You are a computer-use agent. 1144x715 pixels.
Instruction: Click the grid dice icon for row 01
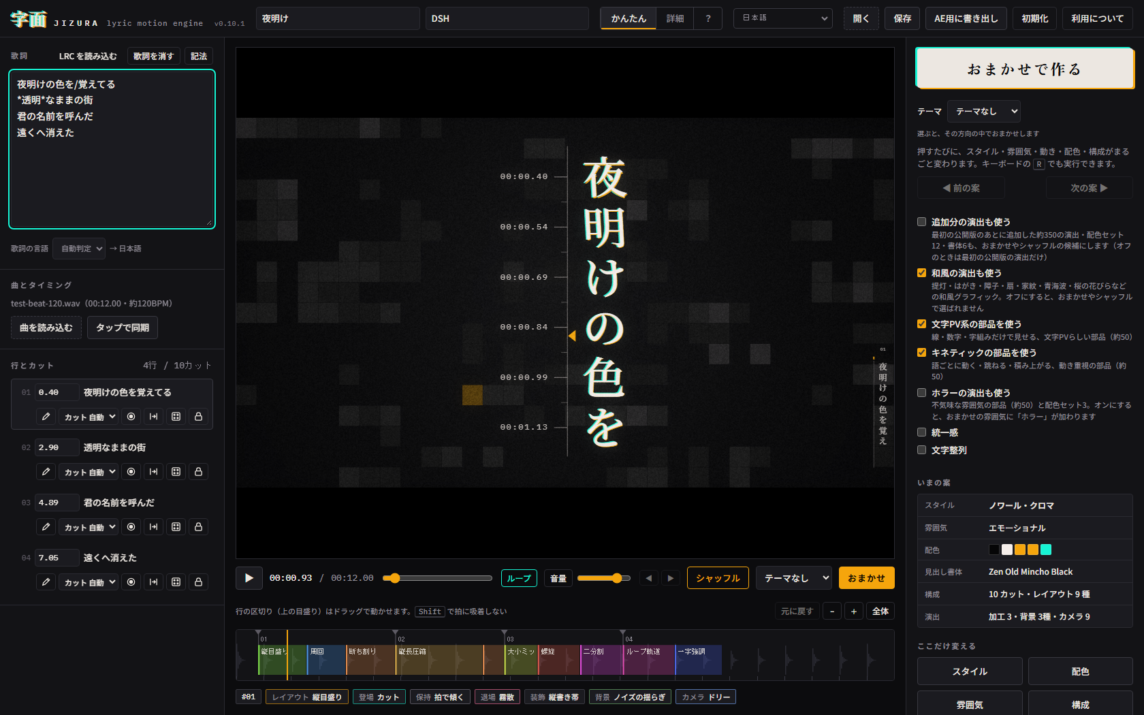(176, 417)
